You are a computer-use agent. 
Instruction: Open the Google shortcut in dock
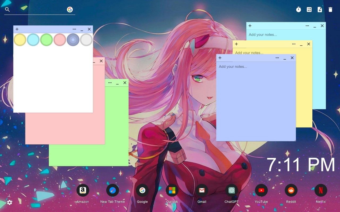(142, 190)
